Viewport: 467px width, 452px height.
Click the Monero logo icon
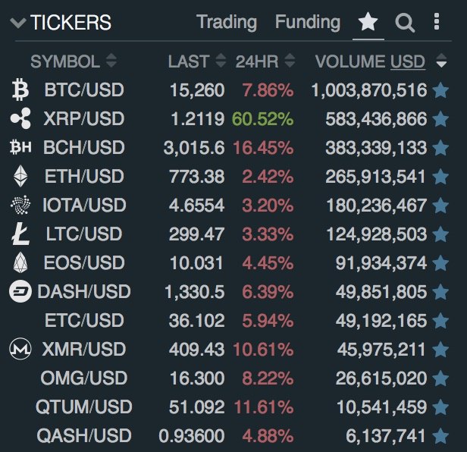pos(20,349)
